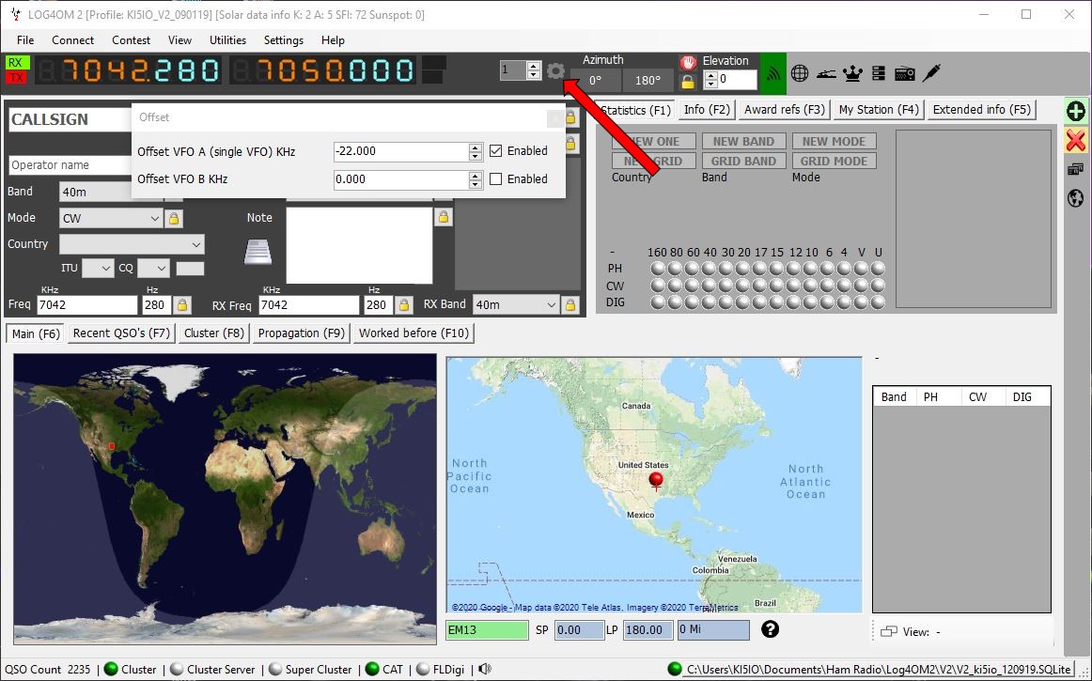Adjust the Offset VFO A value stepper
The width and height of the screenshot is (1092, 681).
476,151
